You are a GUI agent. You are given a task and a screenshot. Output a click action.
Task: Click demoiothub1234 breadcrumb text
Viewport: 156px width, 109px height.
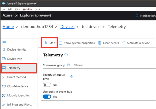click(x=37, y=27)
